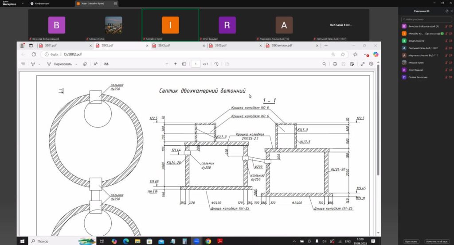Expand the highlight tool dropdown arrow
454x245 pixels.
39,64
